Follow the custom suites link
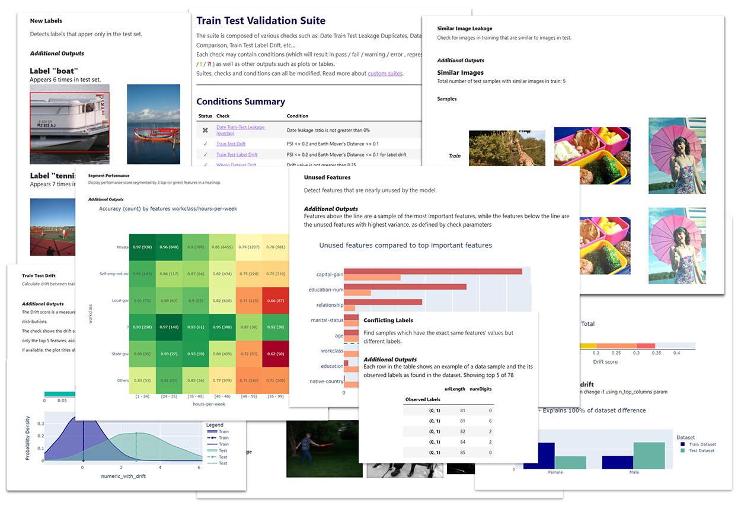 coord(385,73)
